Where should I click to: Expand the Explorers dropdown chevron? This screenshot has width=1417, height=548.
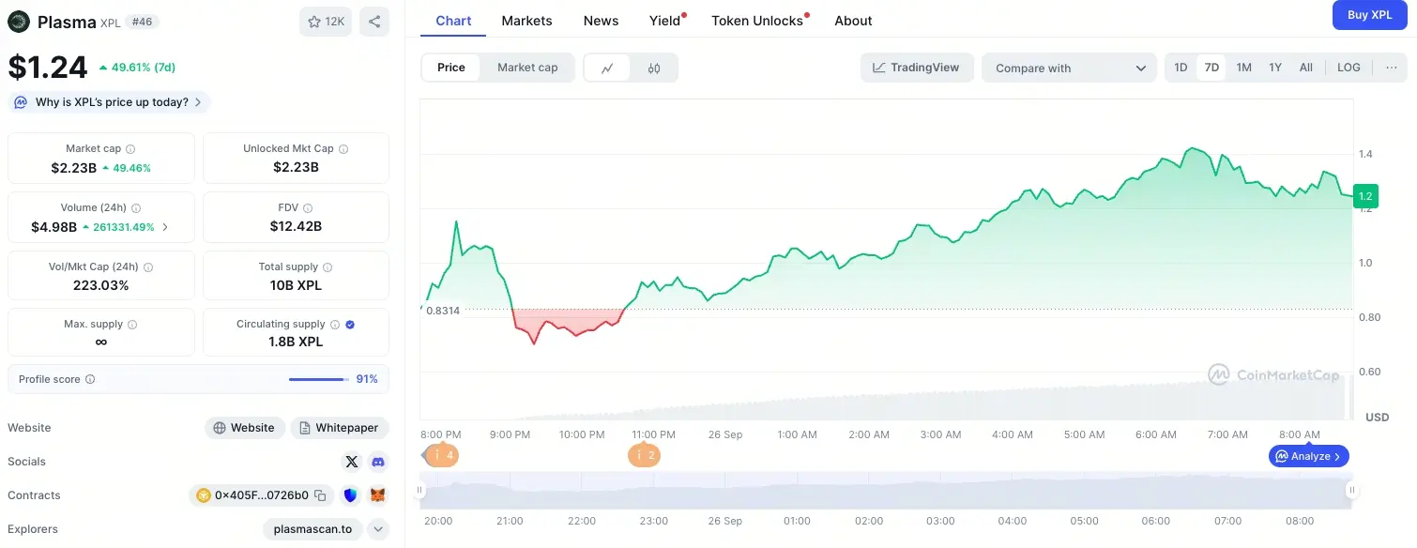(x=378, y=529)
